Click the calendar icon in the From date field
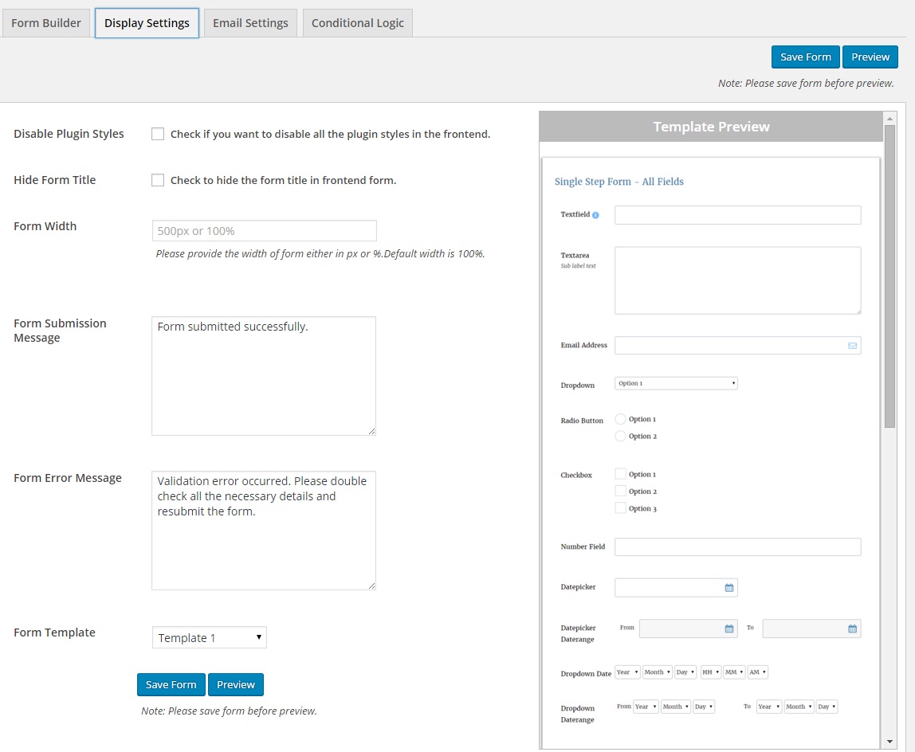 coord(728,629)
